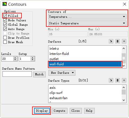
Task: Uncheck the Filled option
Action: coord(5,16)
